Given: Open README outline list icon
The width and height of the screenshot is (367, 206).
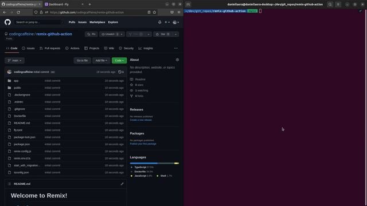Looking at the screenshot, I should tap(9, 184).
